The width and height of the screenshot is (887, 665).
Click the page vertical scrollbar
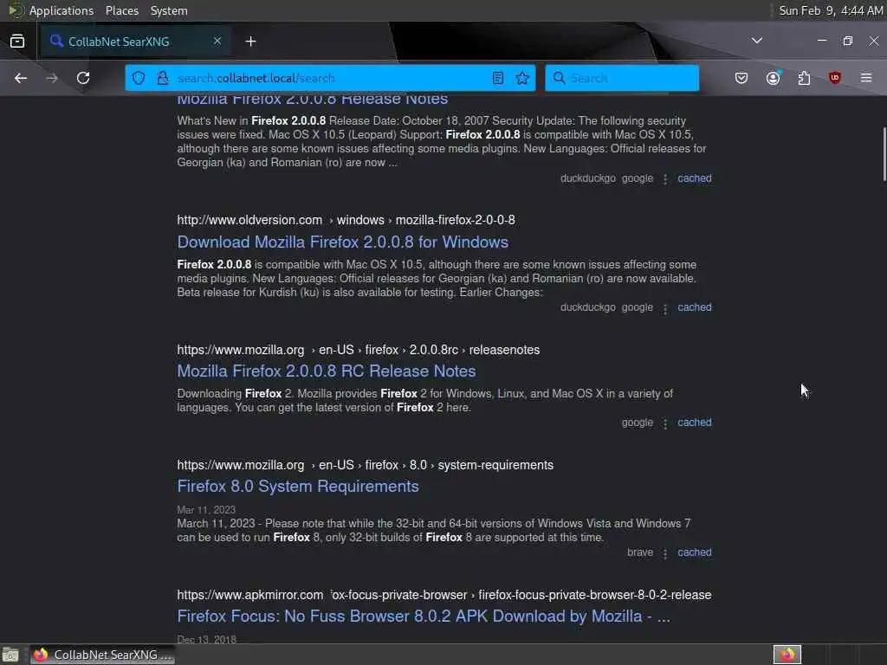[x=884, y=154]
